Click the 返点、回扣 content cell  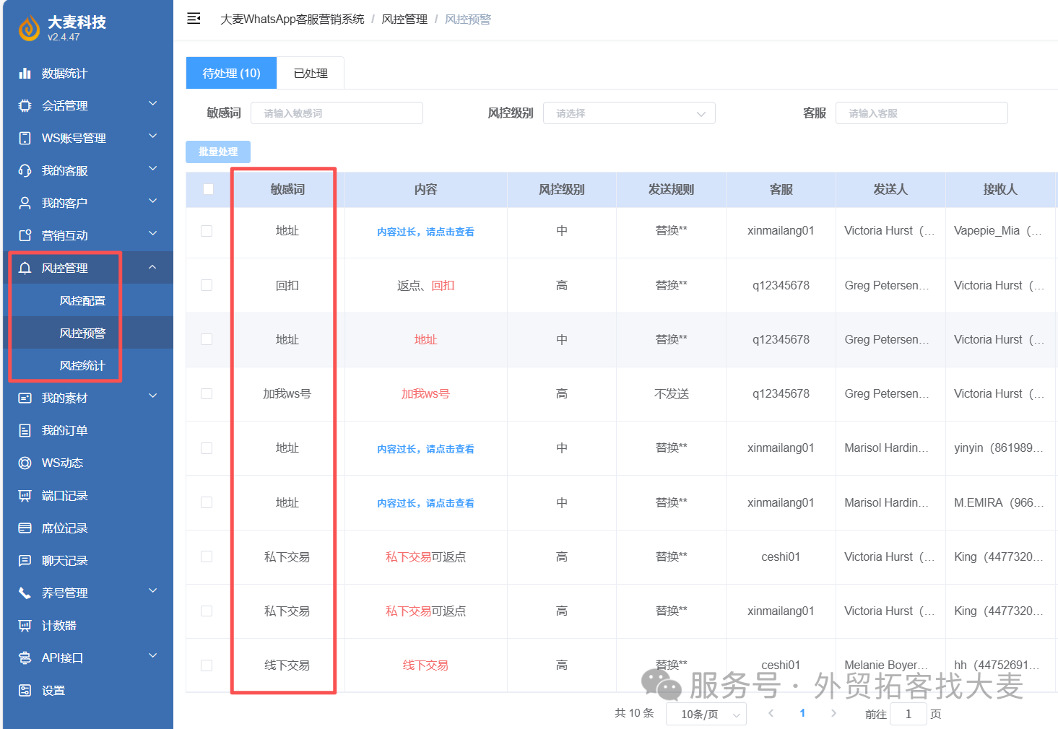425,285
